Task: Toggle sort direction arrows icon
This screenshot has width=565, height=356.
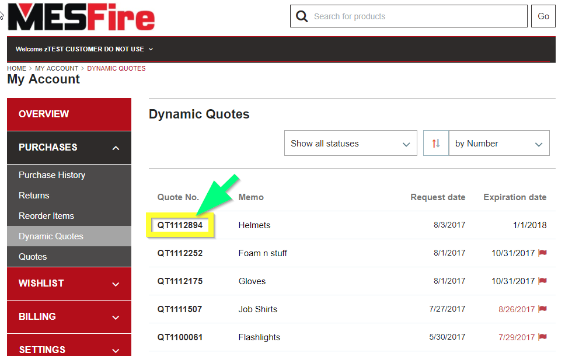Action: (x=436, y=143)
